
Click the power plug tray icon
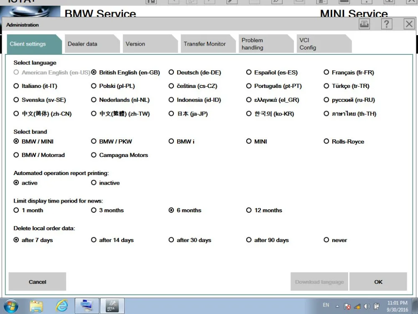pos(377,306)
